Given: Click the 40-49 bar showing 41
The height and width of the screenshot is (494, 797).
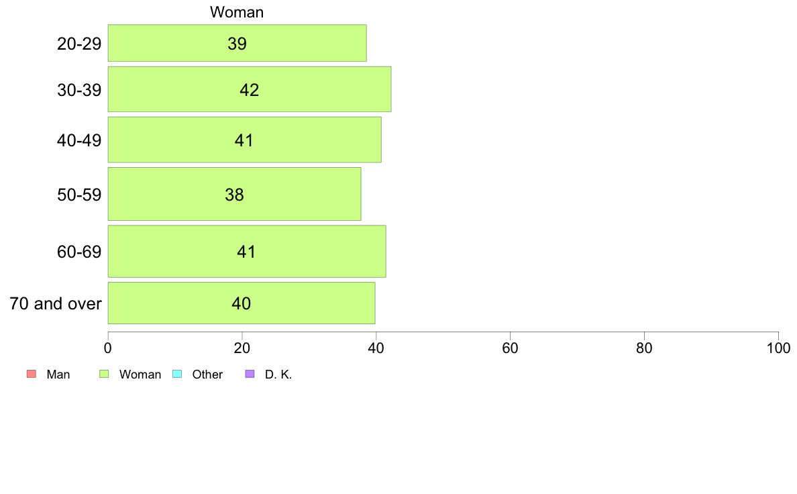Looking at the screenshot, I should 244,140.
